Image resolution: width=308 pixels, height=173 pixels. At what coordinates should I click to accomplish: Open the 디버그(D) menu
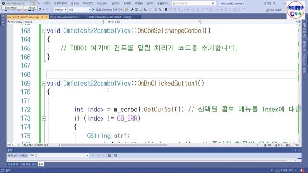click(88, 3)
